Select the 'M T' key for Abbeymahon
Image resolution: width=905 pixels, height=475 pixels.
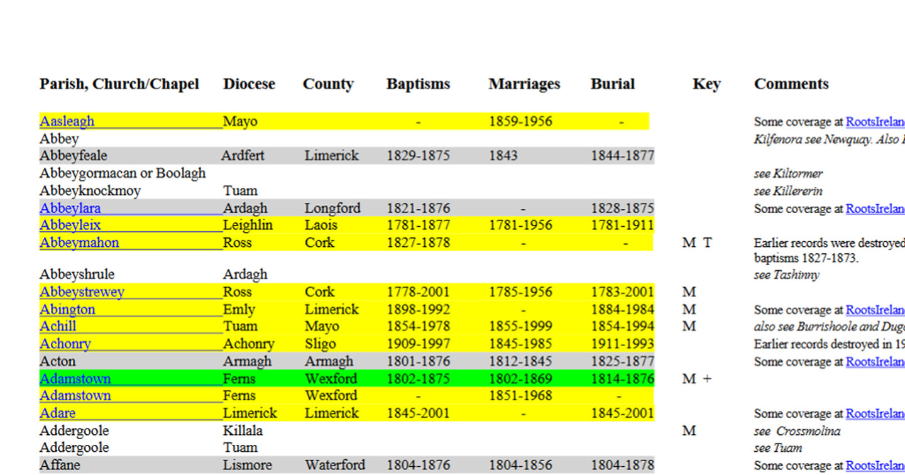click(697, 243)
